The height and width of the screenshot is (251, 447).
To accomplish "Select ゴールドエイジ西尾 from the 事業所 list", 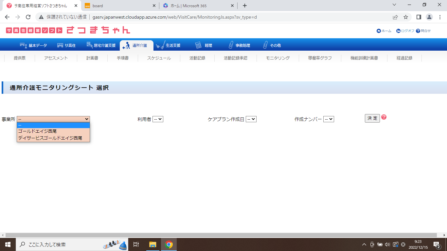I will click(x=37, y=131).
